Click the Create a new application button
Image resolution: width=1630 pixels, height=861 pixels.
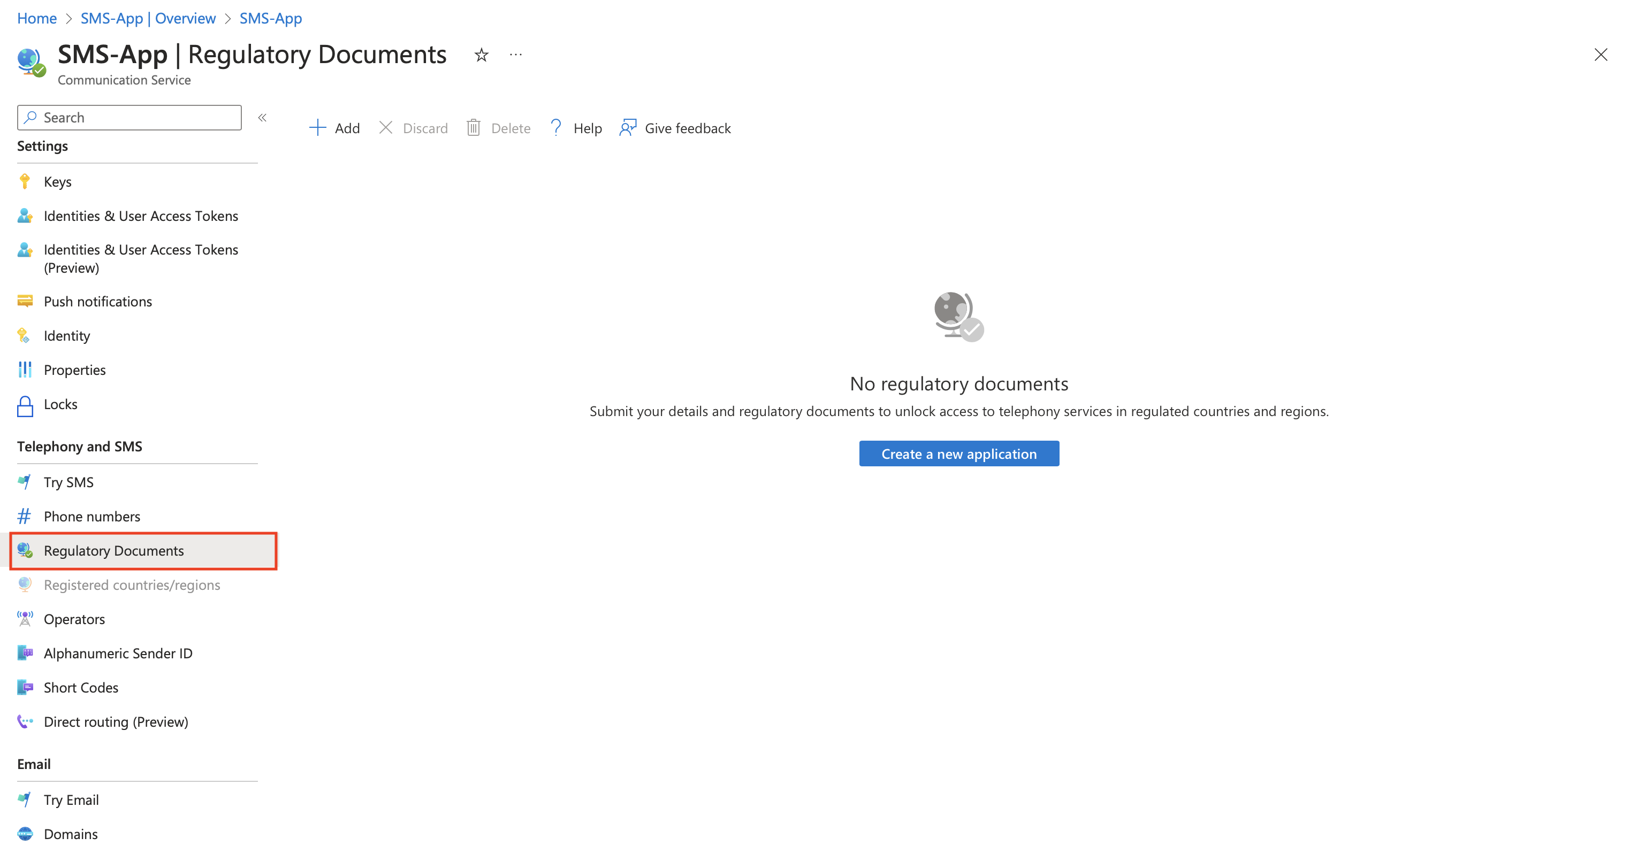(x=958, y=453)
